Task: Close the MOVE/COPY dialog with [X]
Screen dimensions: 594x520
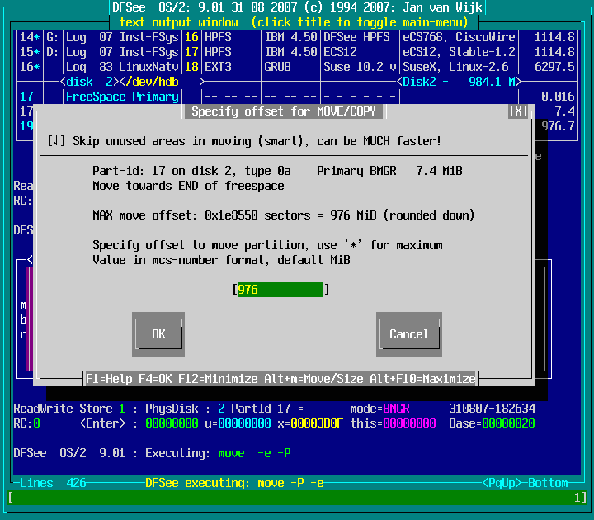Action: pyautogui.click(x=518, y=111)
